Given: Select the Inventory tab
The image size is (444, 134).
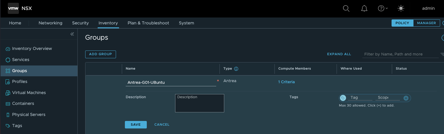Looking at the screenshot, I should point(108,23).
